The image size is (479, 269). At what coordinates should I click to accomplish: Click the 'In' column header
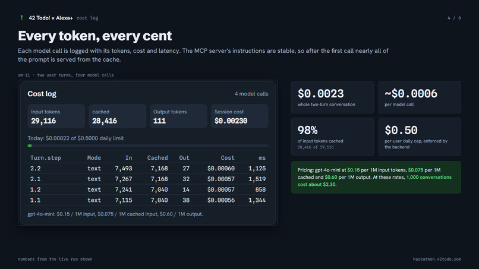[128, 158]
